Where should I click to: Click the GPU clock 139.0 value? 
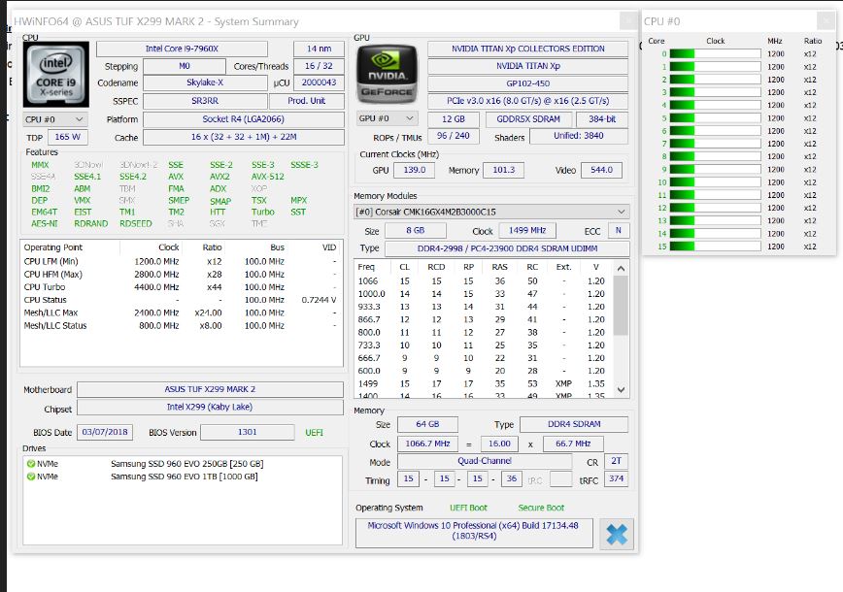tap(414, 170)
